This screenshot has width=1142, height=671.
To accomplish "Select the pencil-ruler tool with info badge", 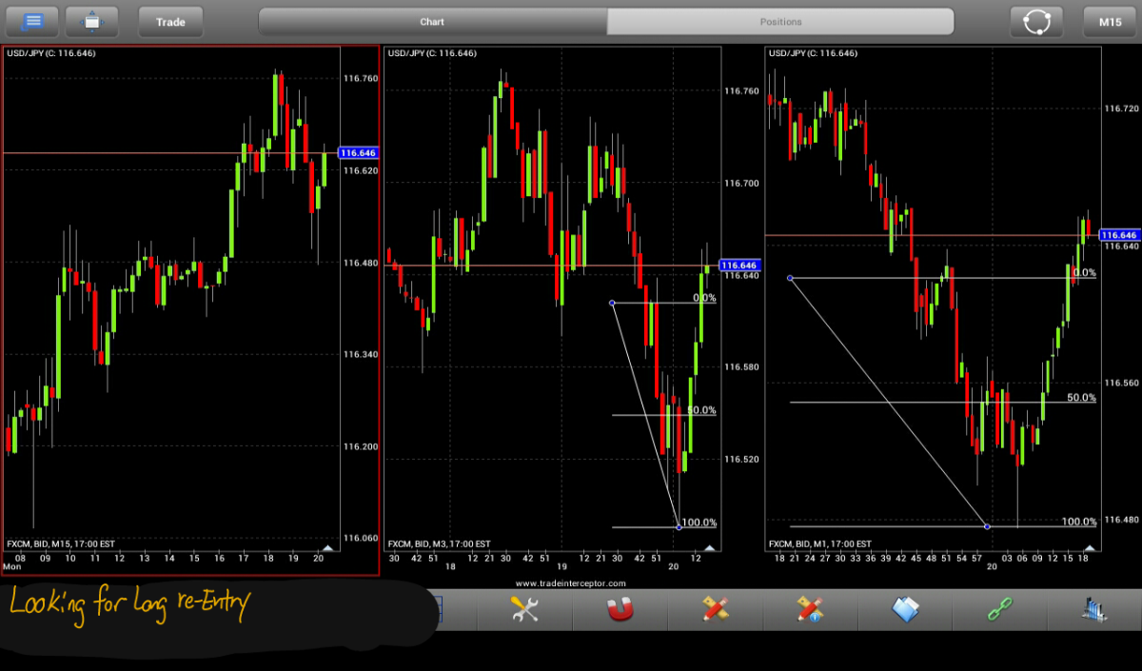I will coord(811,610).
